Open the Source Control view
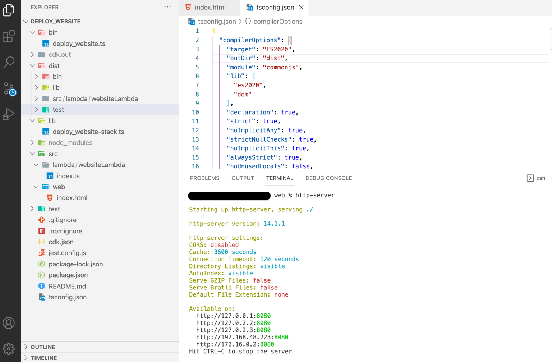Image resolution: width=552 pixels, height=362 pixels. [9, 88]
